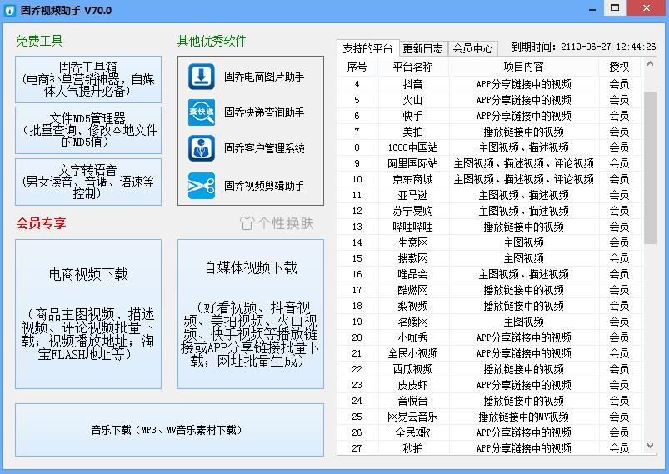This screenshot has height=474, width=669.
Task: Select the 搜款网 platform row
Action: 489,258
